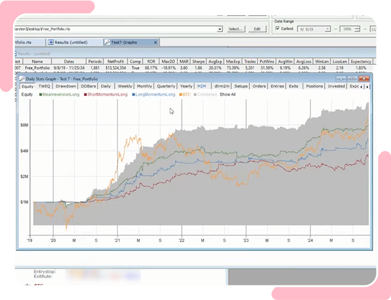Click the 9/8/19 - 11/25/24 dates cell
This screenshot has width=391, height=300.
[x=69, y=68]
